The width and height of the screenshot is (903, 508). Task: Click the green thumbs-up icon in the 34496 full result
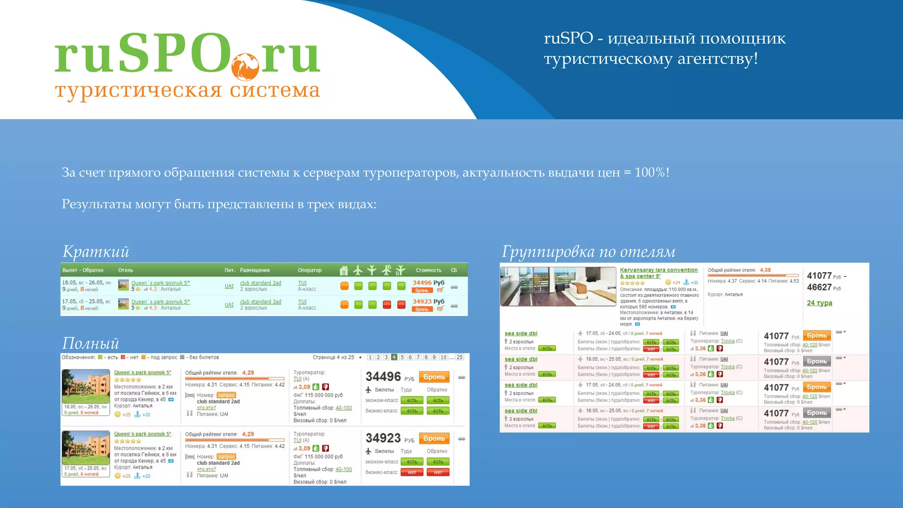point(316,387)
